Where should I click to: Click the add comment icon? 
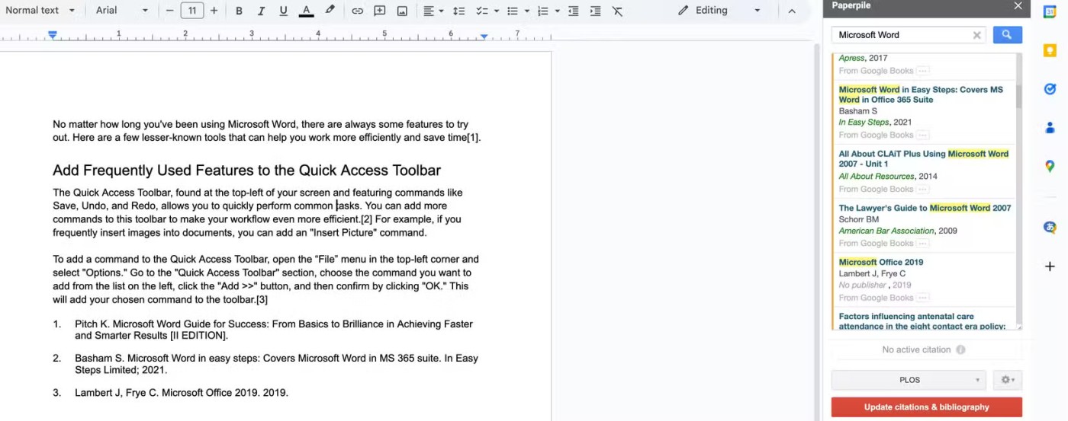379,11
